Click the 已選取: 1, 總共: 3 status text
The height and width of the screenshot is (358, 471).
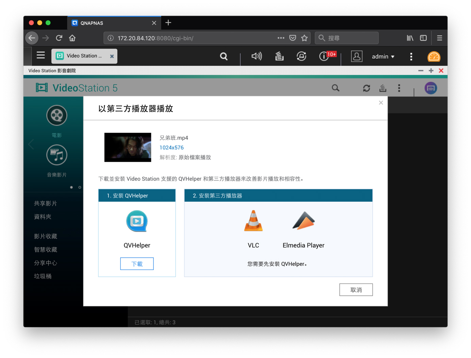155,322
